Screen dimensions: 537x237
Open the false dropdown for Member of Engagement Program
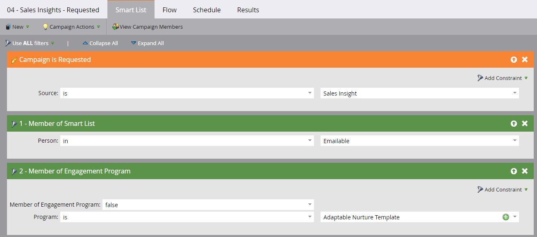tap(309, 204)
